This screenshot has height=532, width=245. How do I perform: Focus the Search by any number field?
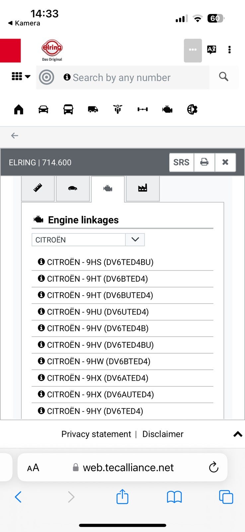tap(123, 77)
